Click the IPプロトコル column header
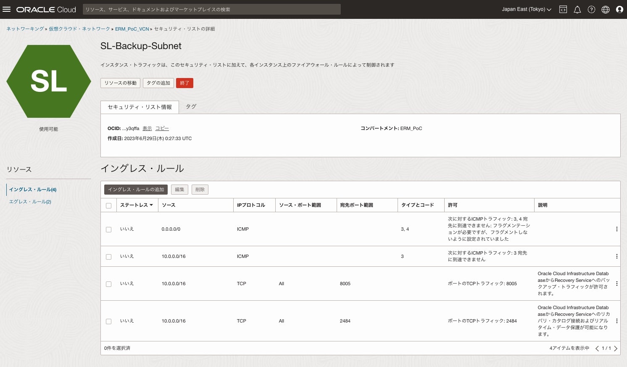627x367 pixels. 251,205
